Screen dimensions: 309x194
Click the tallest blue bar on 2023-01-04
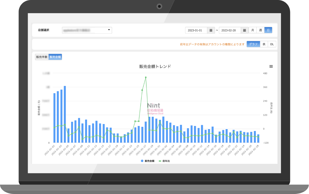pos(65,114)
